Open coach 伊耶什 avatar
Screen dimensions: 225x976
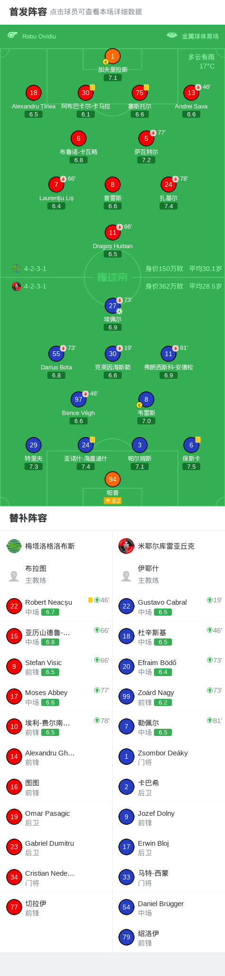[x=126, y=576]
